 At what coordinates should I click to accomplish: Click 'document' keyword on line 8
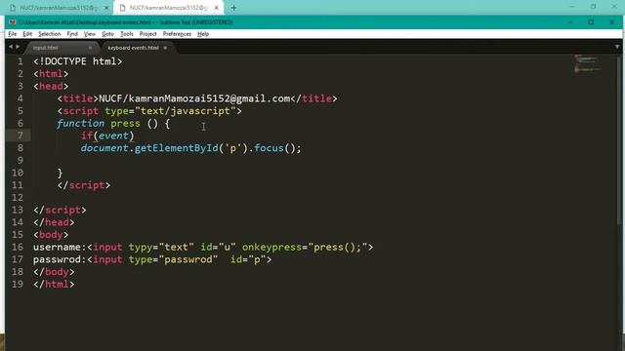click(104, 148)
